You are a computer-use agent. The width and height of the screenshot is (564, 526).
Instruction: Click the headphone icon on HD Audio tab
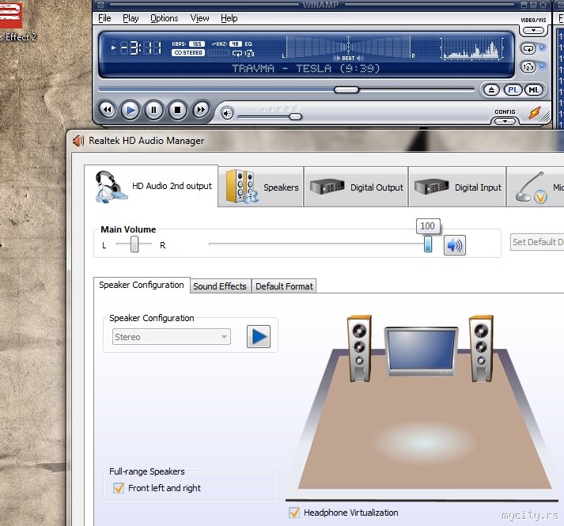[111, 187]
